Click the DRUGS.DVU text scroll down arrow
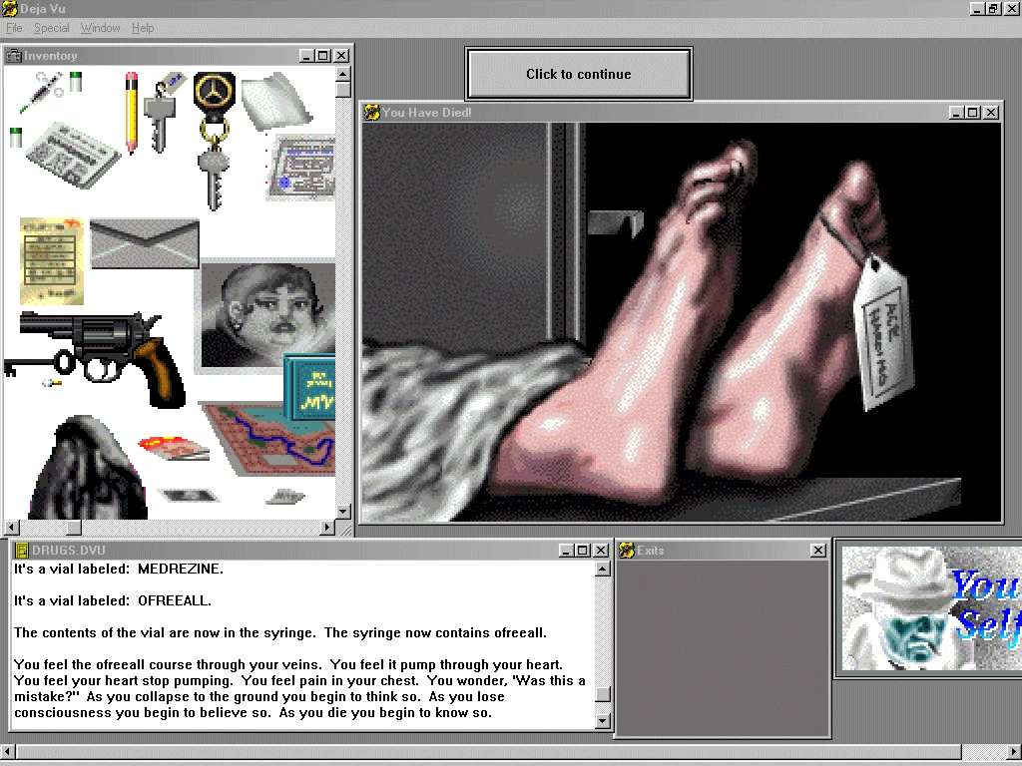The width and height of the screenshot is (1022, 766). coord(603,720)
